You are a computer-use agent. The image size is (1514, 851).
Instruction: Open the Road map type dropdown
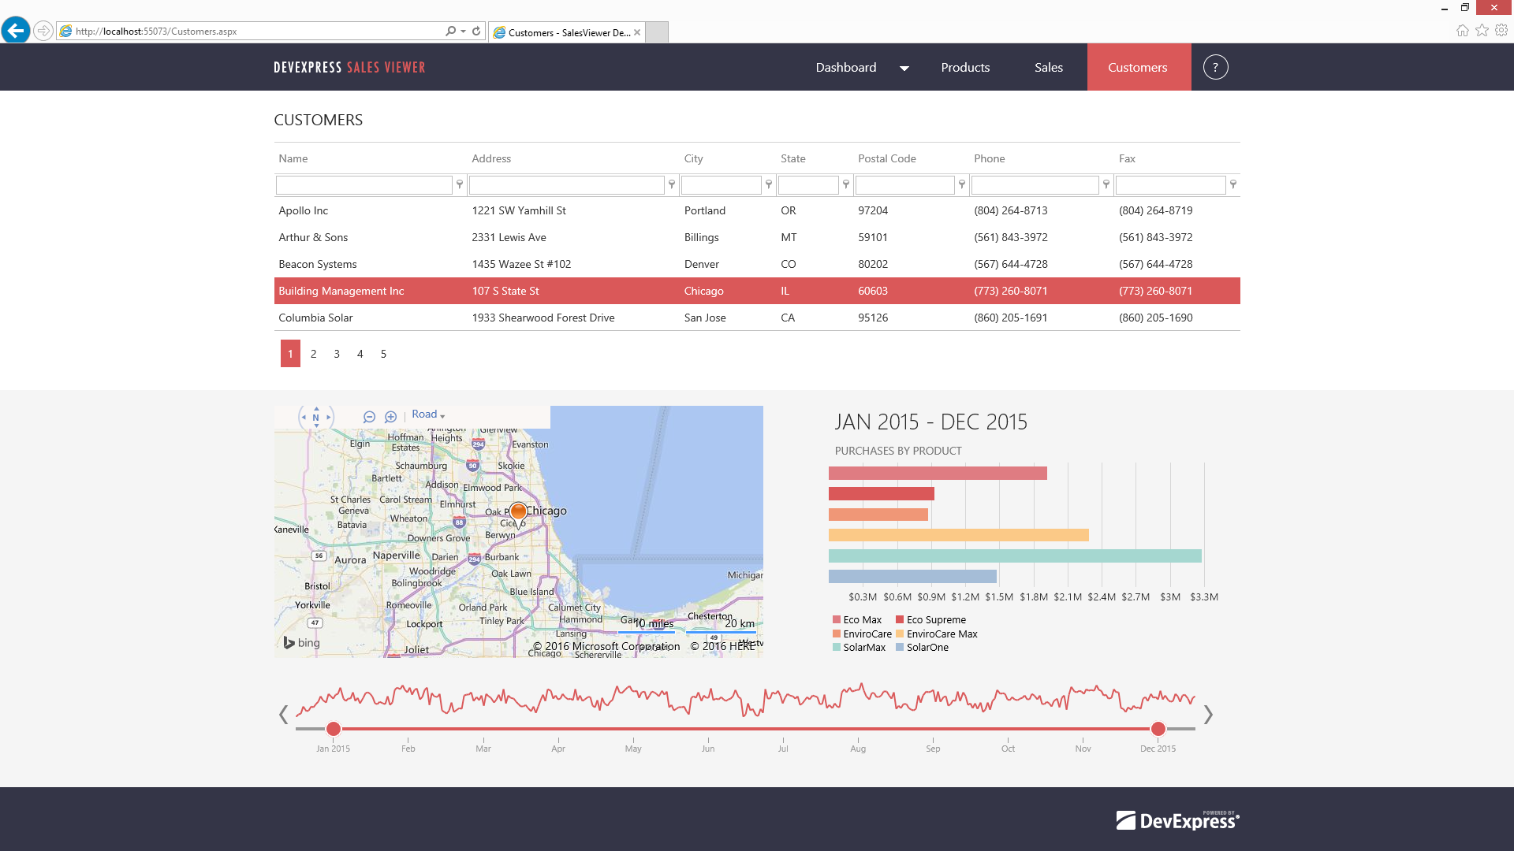coord(428,414)
